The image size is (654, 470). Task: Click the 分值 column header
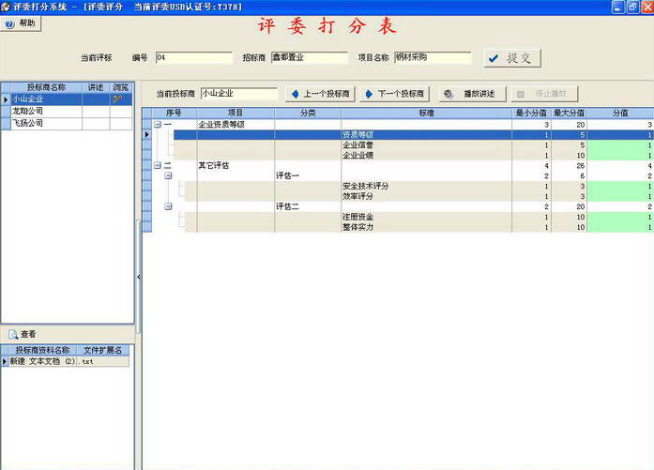click(x=620, y=113)
